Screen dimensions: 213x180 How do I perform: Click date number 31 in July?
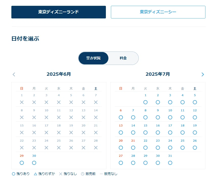170,156
